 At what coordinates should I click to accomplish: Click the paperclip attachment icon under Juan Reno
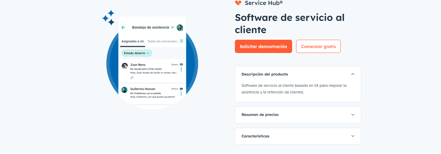(x=132, y=77)
